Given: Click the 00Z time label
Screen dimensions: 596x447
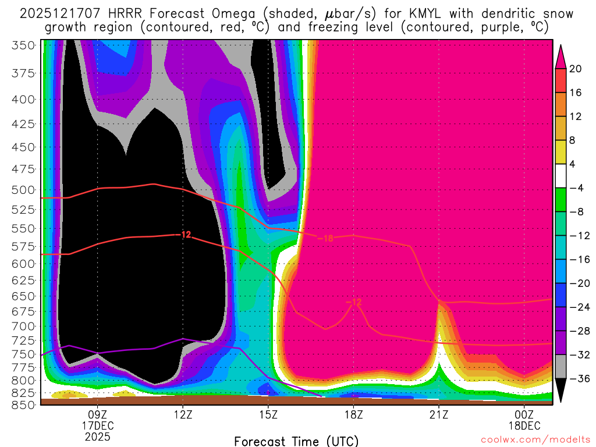Looking at the screenshot, I should [x=524, y=414].
